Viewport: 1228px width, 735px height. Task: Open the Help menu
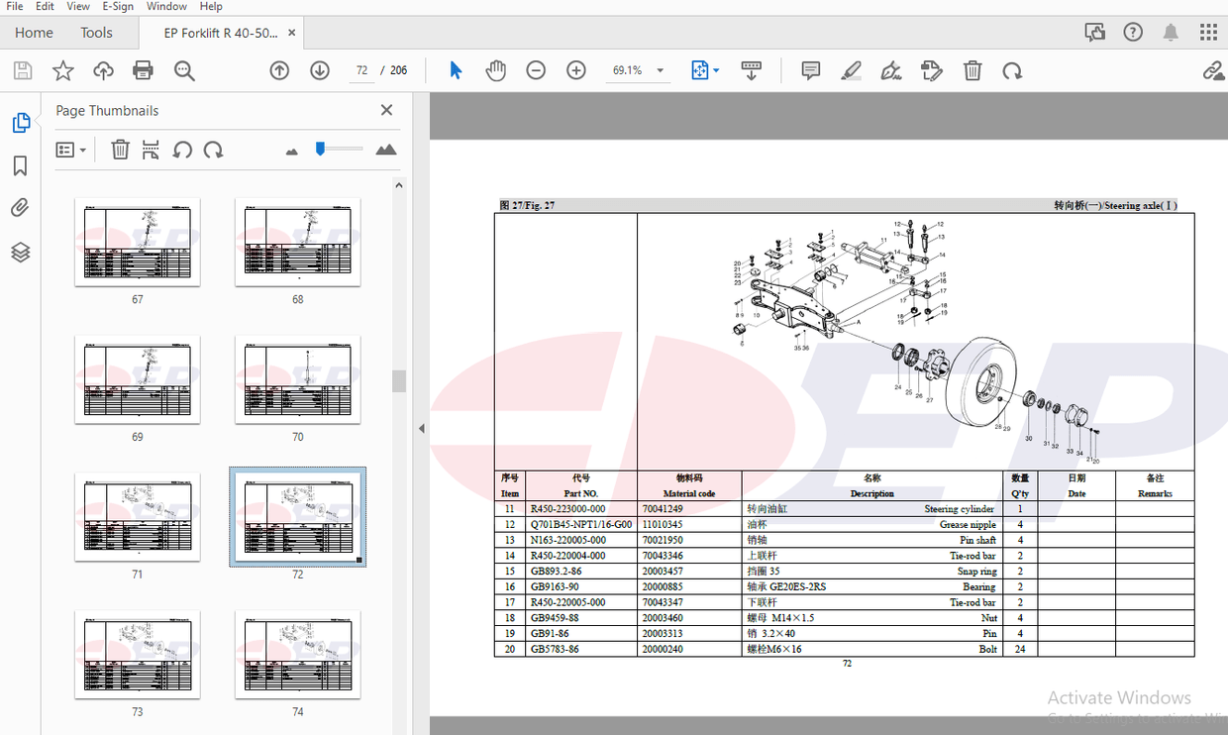[x=211, y=7]
